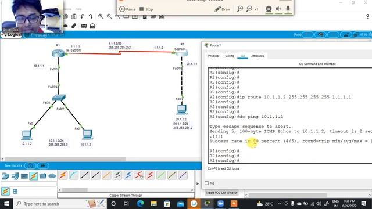Image resolution: width=372 pixels, height=209 pixels.
Task: Open CLI tab in Router1 window
Action: 242,56
